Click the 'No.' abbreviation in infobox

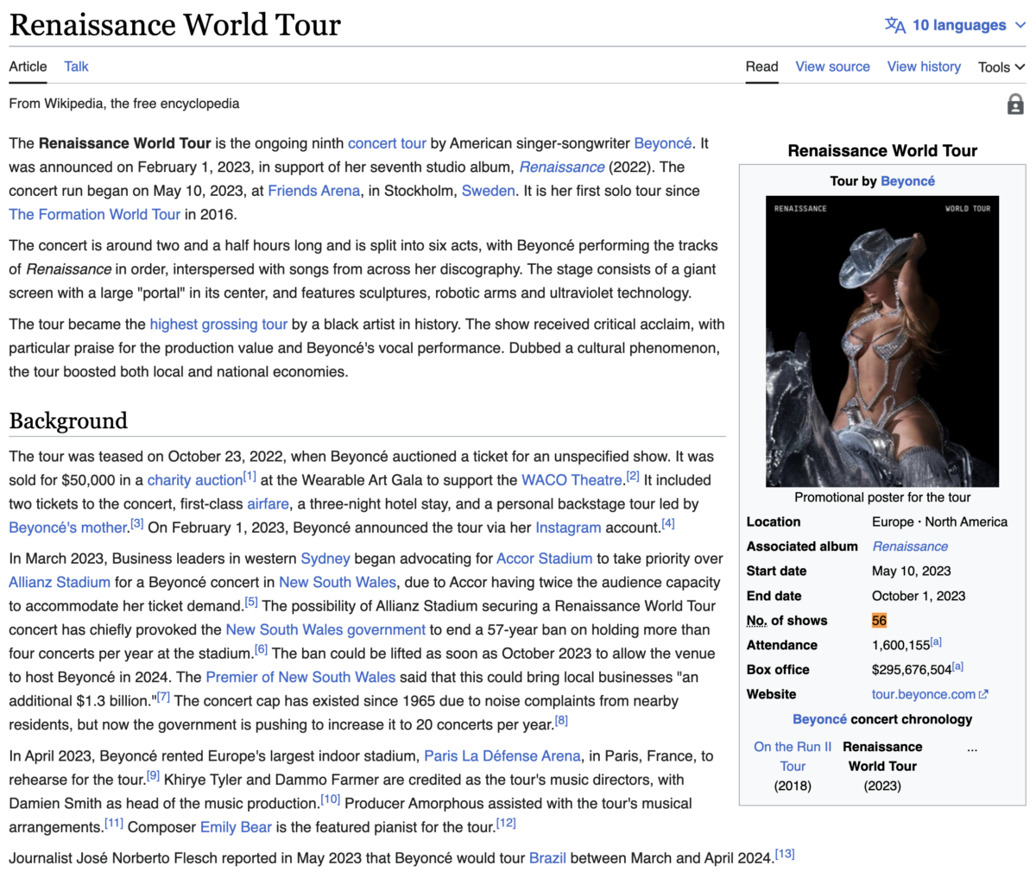(x=756, y=621)
